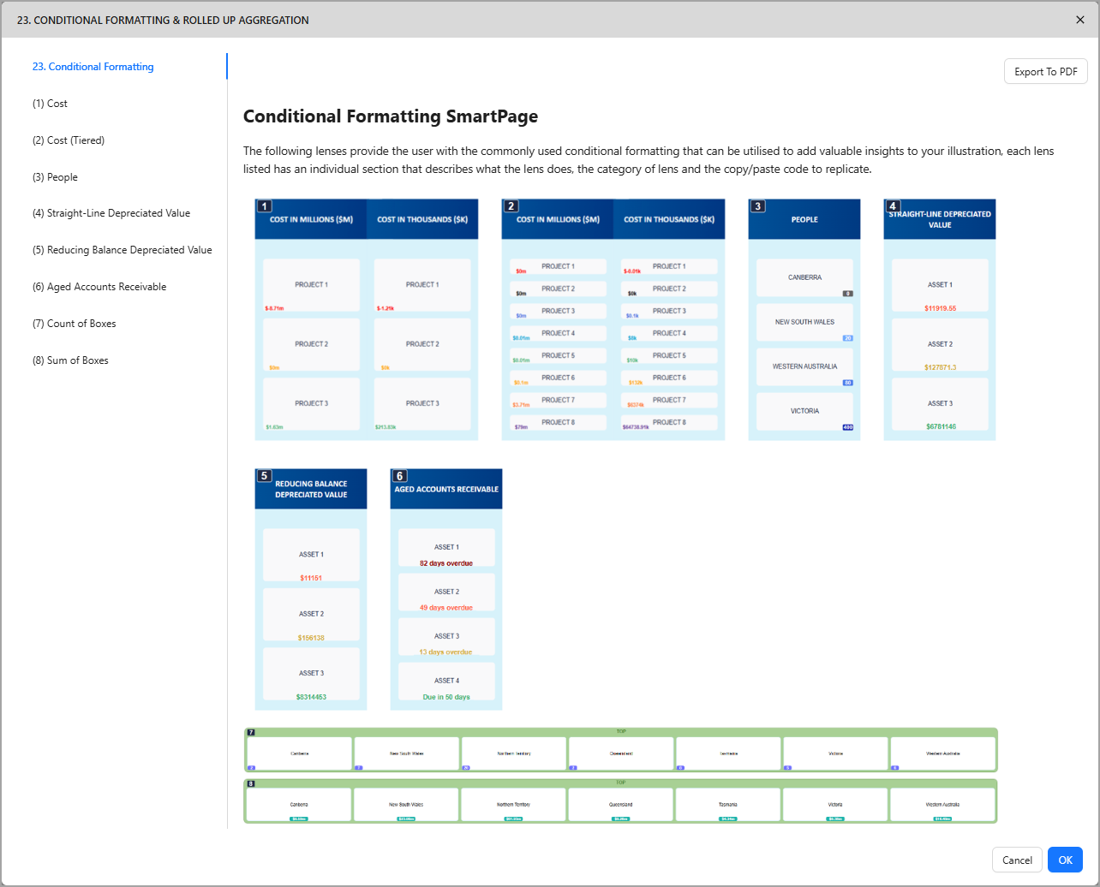Click the Straight-Line Depreciated Value thumbnail

[939, 320]
